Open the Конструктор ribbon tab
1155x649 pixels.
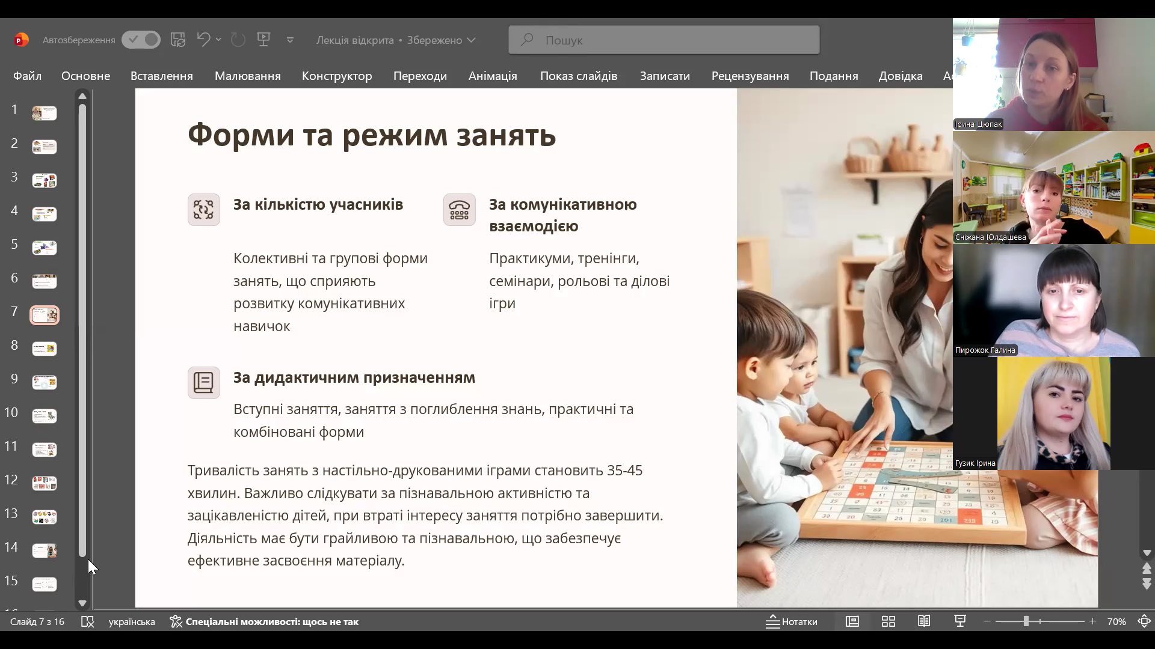tap(337, 76)
